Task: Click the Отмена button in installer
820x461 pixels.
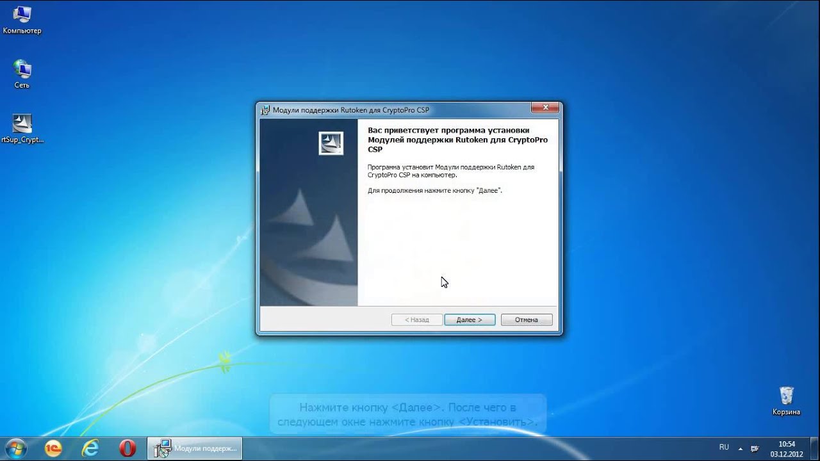Action: pos(526,319)
